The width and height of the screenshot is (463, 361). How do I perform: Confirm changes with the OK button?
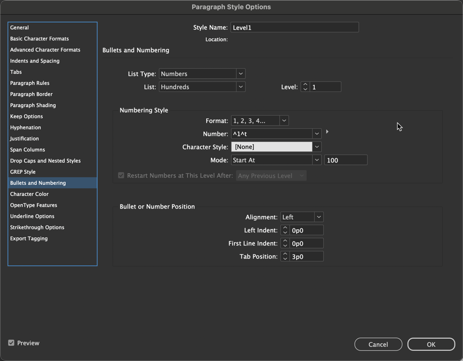431,344
